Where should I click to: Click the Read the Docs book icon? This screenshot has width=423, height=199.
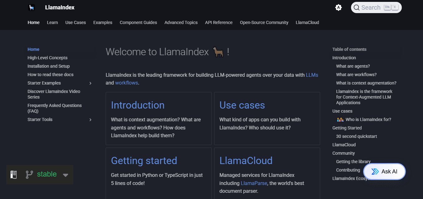(13, 174)
